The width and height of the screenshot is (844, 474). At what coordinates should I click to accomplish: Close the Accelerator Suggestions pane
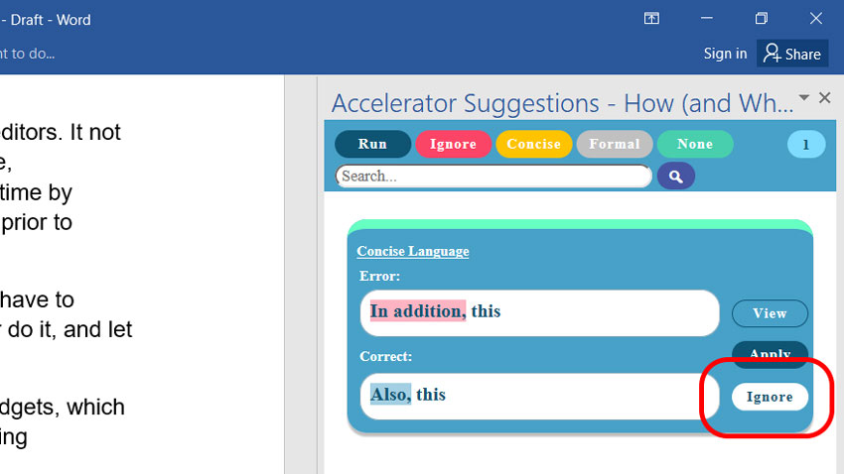click(824, 98)
